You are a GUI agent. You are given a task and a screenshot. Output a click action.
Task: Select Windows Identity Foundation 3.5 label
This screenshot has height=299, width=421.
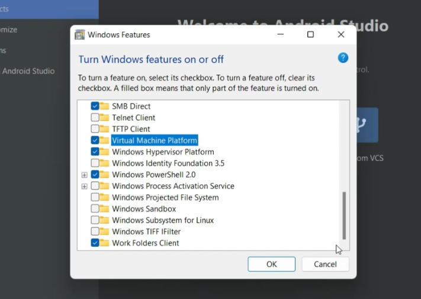click(168, 163)
